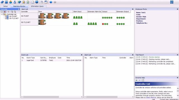Click the Extension Output column header
Screen dimensions: 179x100
tap(123, 11)
